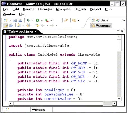
Task: Show hidden perspectives with chevron
Action: tap(124, 20)
